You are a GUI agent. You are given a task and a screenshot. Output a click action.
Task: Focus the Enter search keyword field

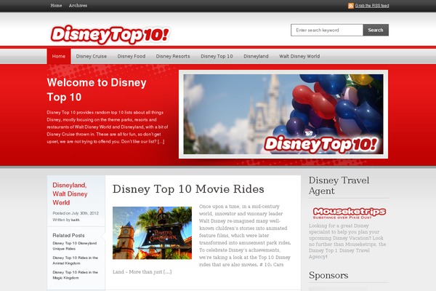point(327,30)
